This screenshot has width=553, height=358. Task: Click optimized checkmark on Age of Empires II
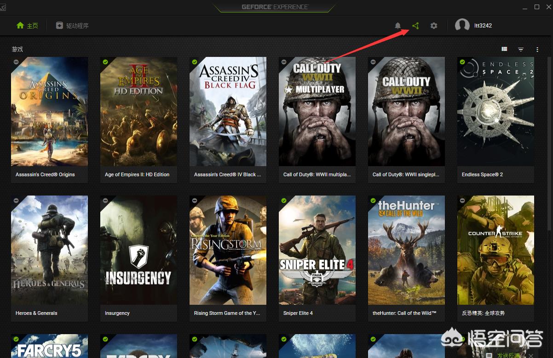(105, 62)
